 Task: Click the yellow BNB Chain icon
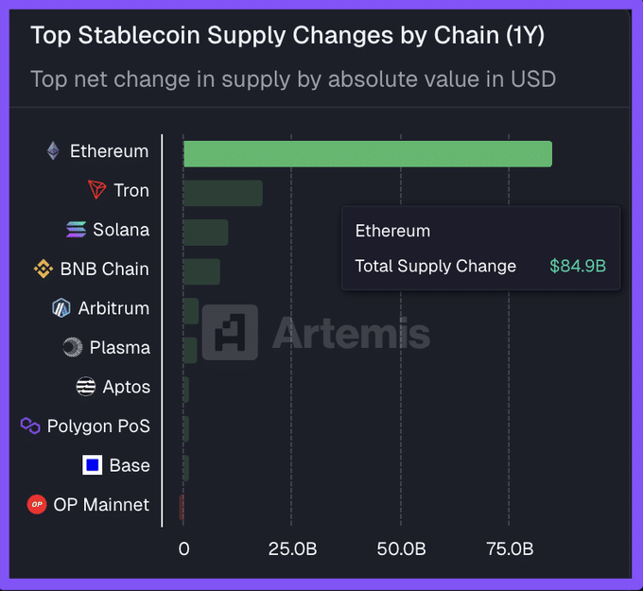tap(43, 269)
